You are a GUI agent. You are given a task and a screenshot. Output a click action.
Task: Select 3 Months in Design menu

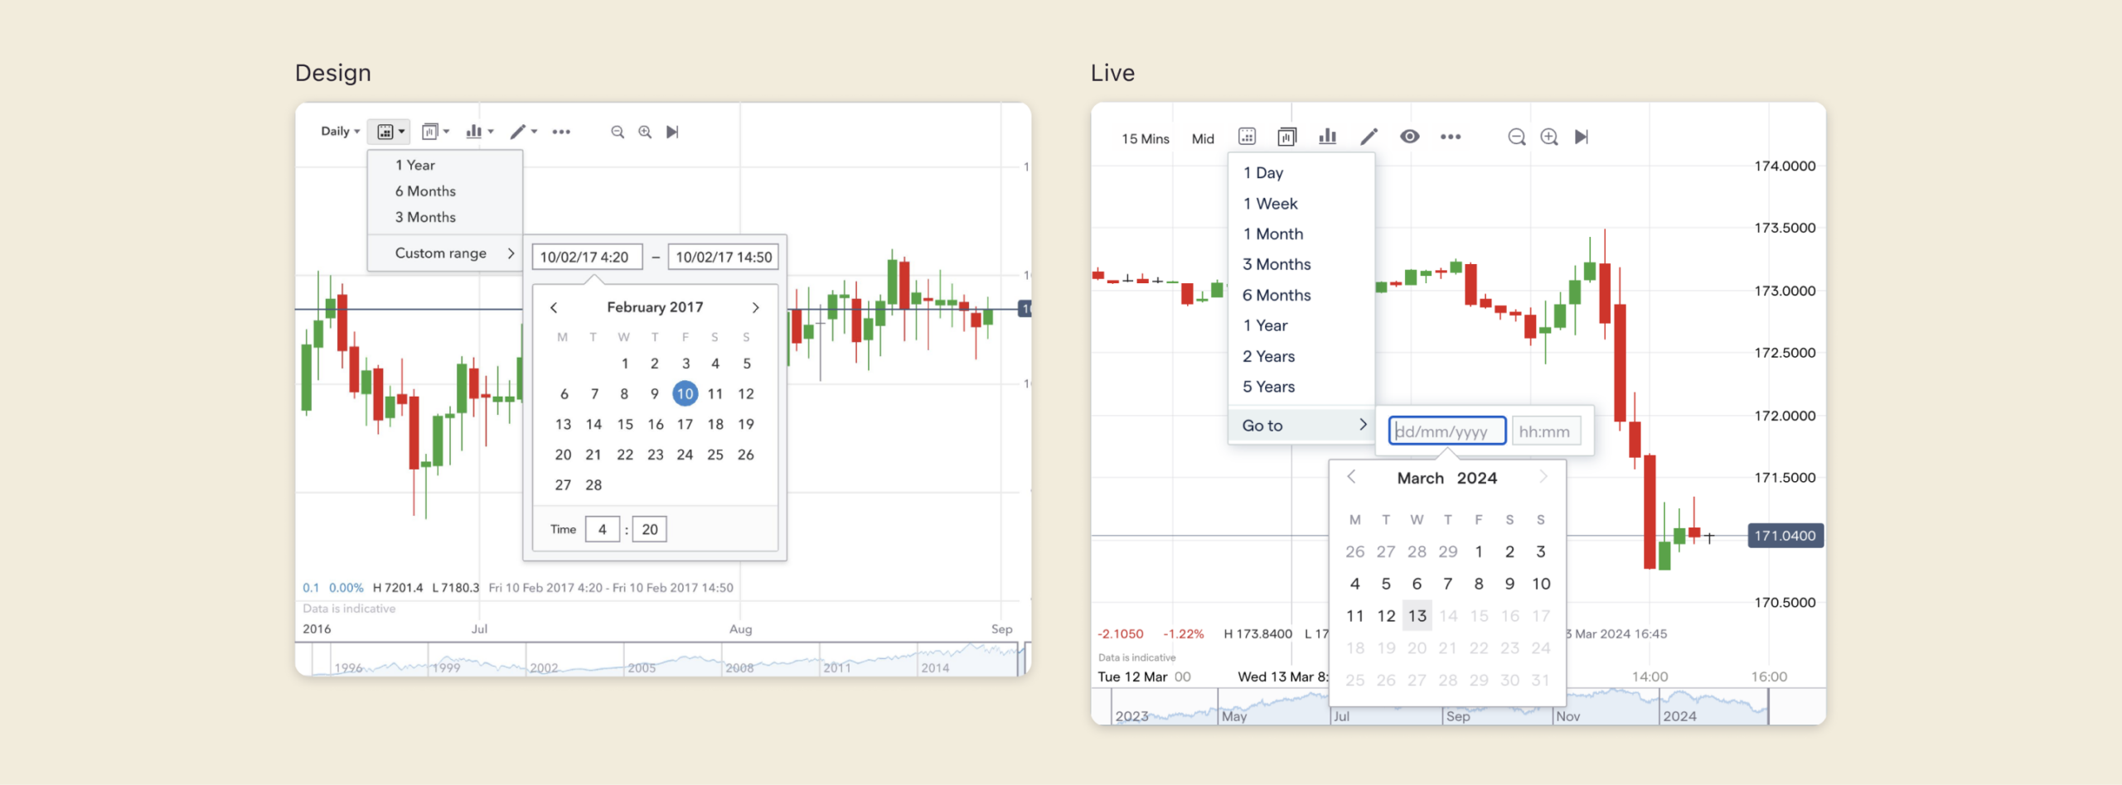tap(445, 217)
